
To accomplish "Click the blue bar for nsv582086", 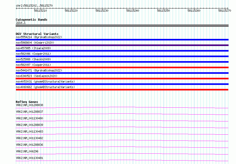I will [x=122, y=56].
